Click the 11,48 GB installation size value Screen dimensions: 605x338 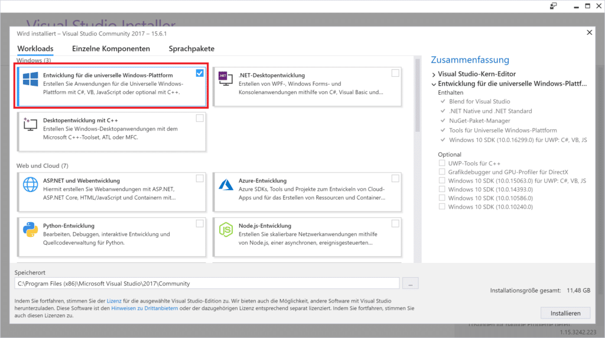[578, 291]
